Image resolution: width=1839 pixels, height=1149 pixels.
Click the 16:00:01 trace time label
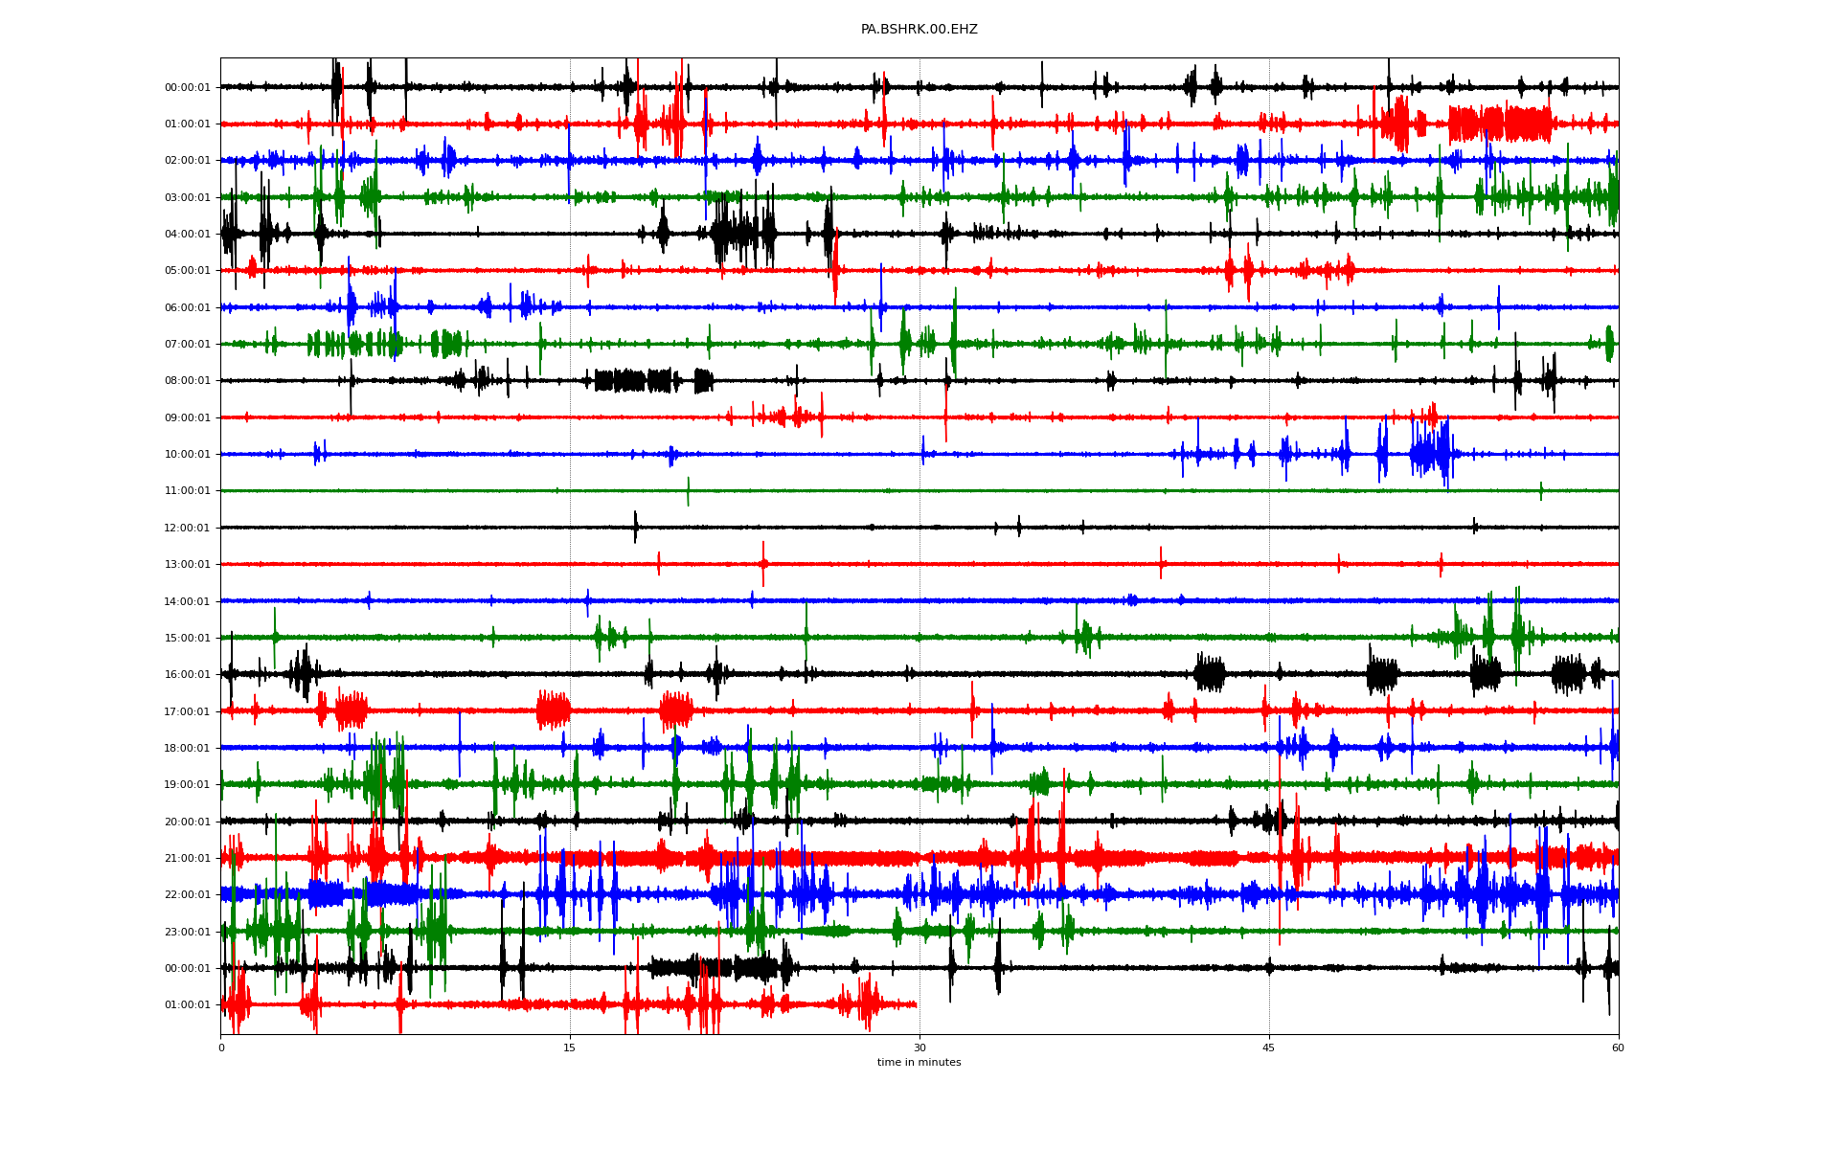click(x=187, y=675)
